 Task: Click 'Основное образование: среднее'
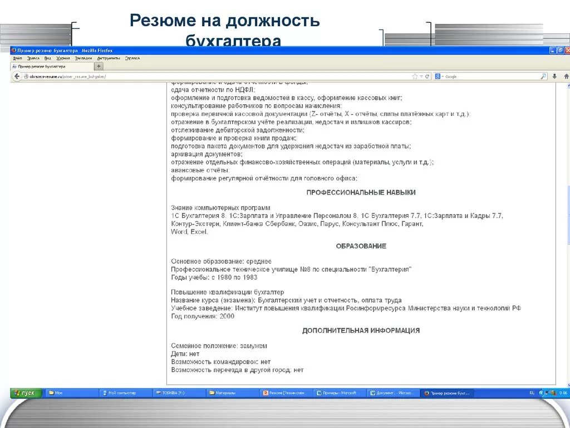[222, 261]
